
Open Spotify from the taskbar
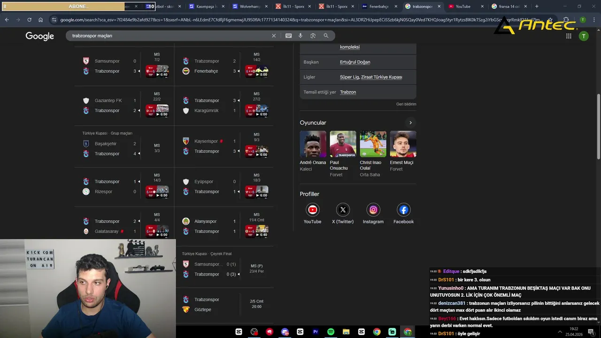click(x=331, y=332)
